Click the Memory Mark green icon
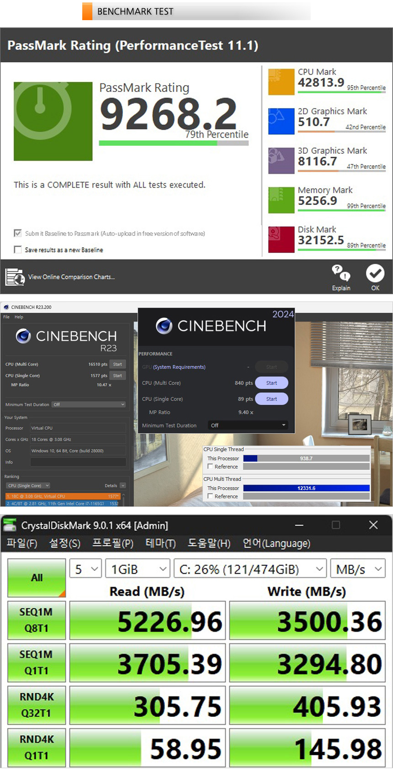 (x=281, y=200)
